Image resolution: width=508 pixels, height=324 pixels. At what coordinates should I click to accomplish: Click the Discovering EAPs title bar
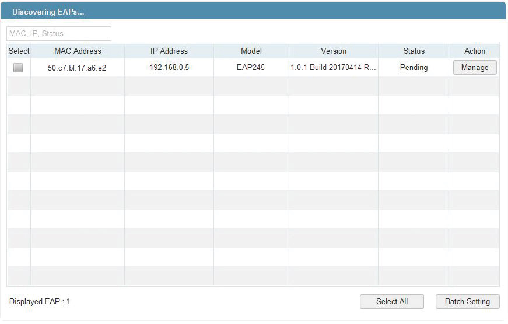click(253, 11)
